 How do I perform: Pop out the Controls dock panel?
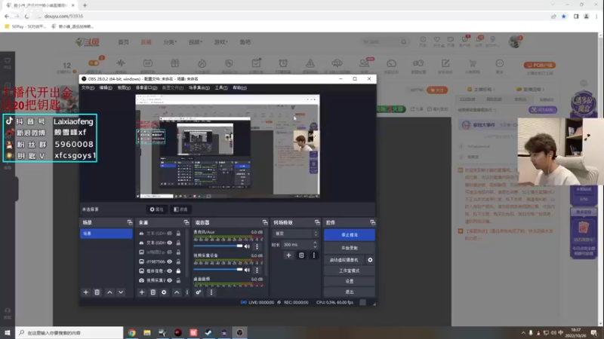pos(372,222)
